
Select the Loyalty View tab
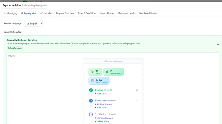29,13
